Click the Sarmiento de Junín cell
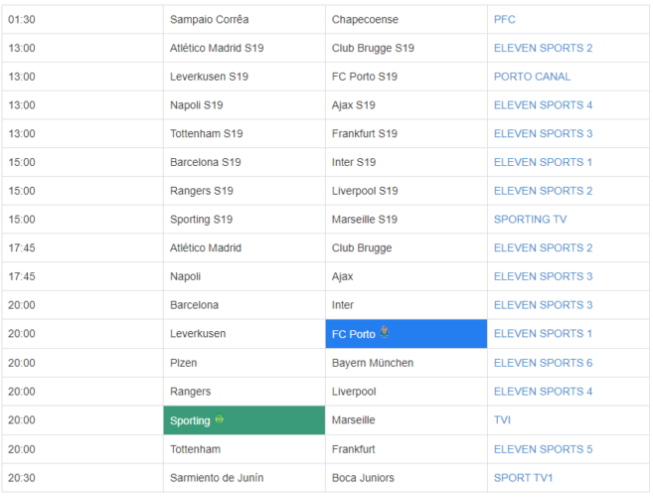The image size is (653, 497). 245,478
